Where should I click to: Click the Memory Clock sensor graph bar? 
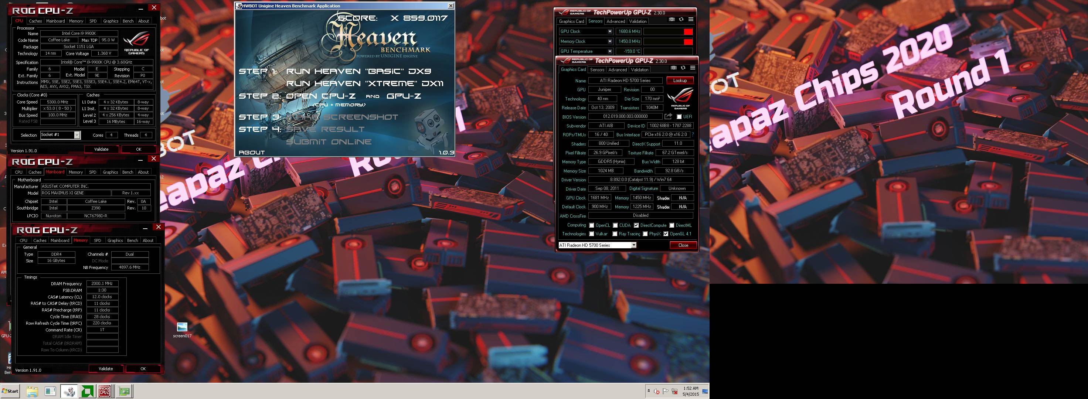pos(668,41)
